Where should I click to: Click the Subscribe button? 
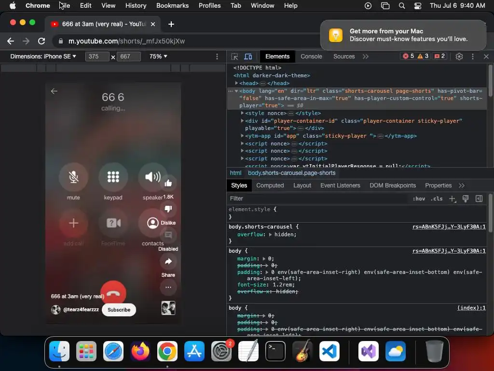(x=119, y=310)
